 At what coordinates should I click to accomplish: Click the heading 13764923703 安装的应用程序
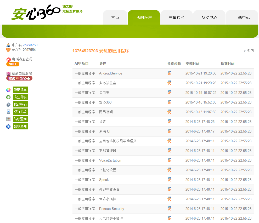pos(101,51)
